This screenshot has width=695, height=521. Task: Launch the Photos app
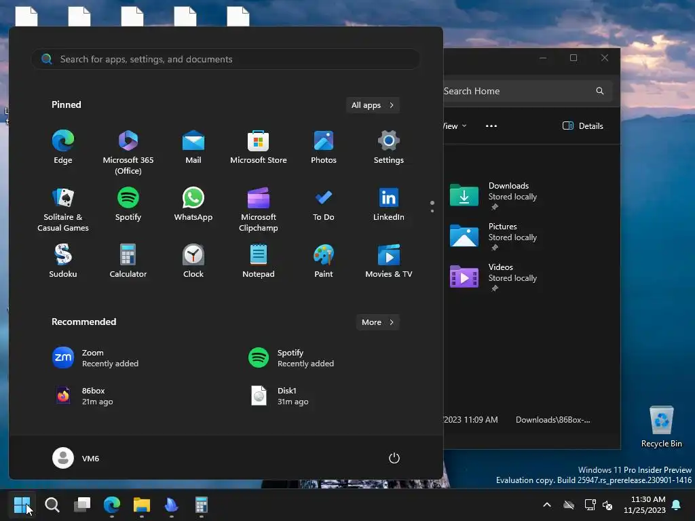click(324, 147)
